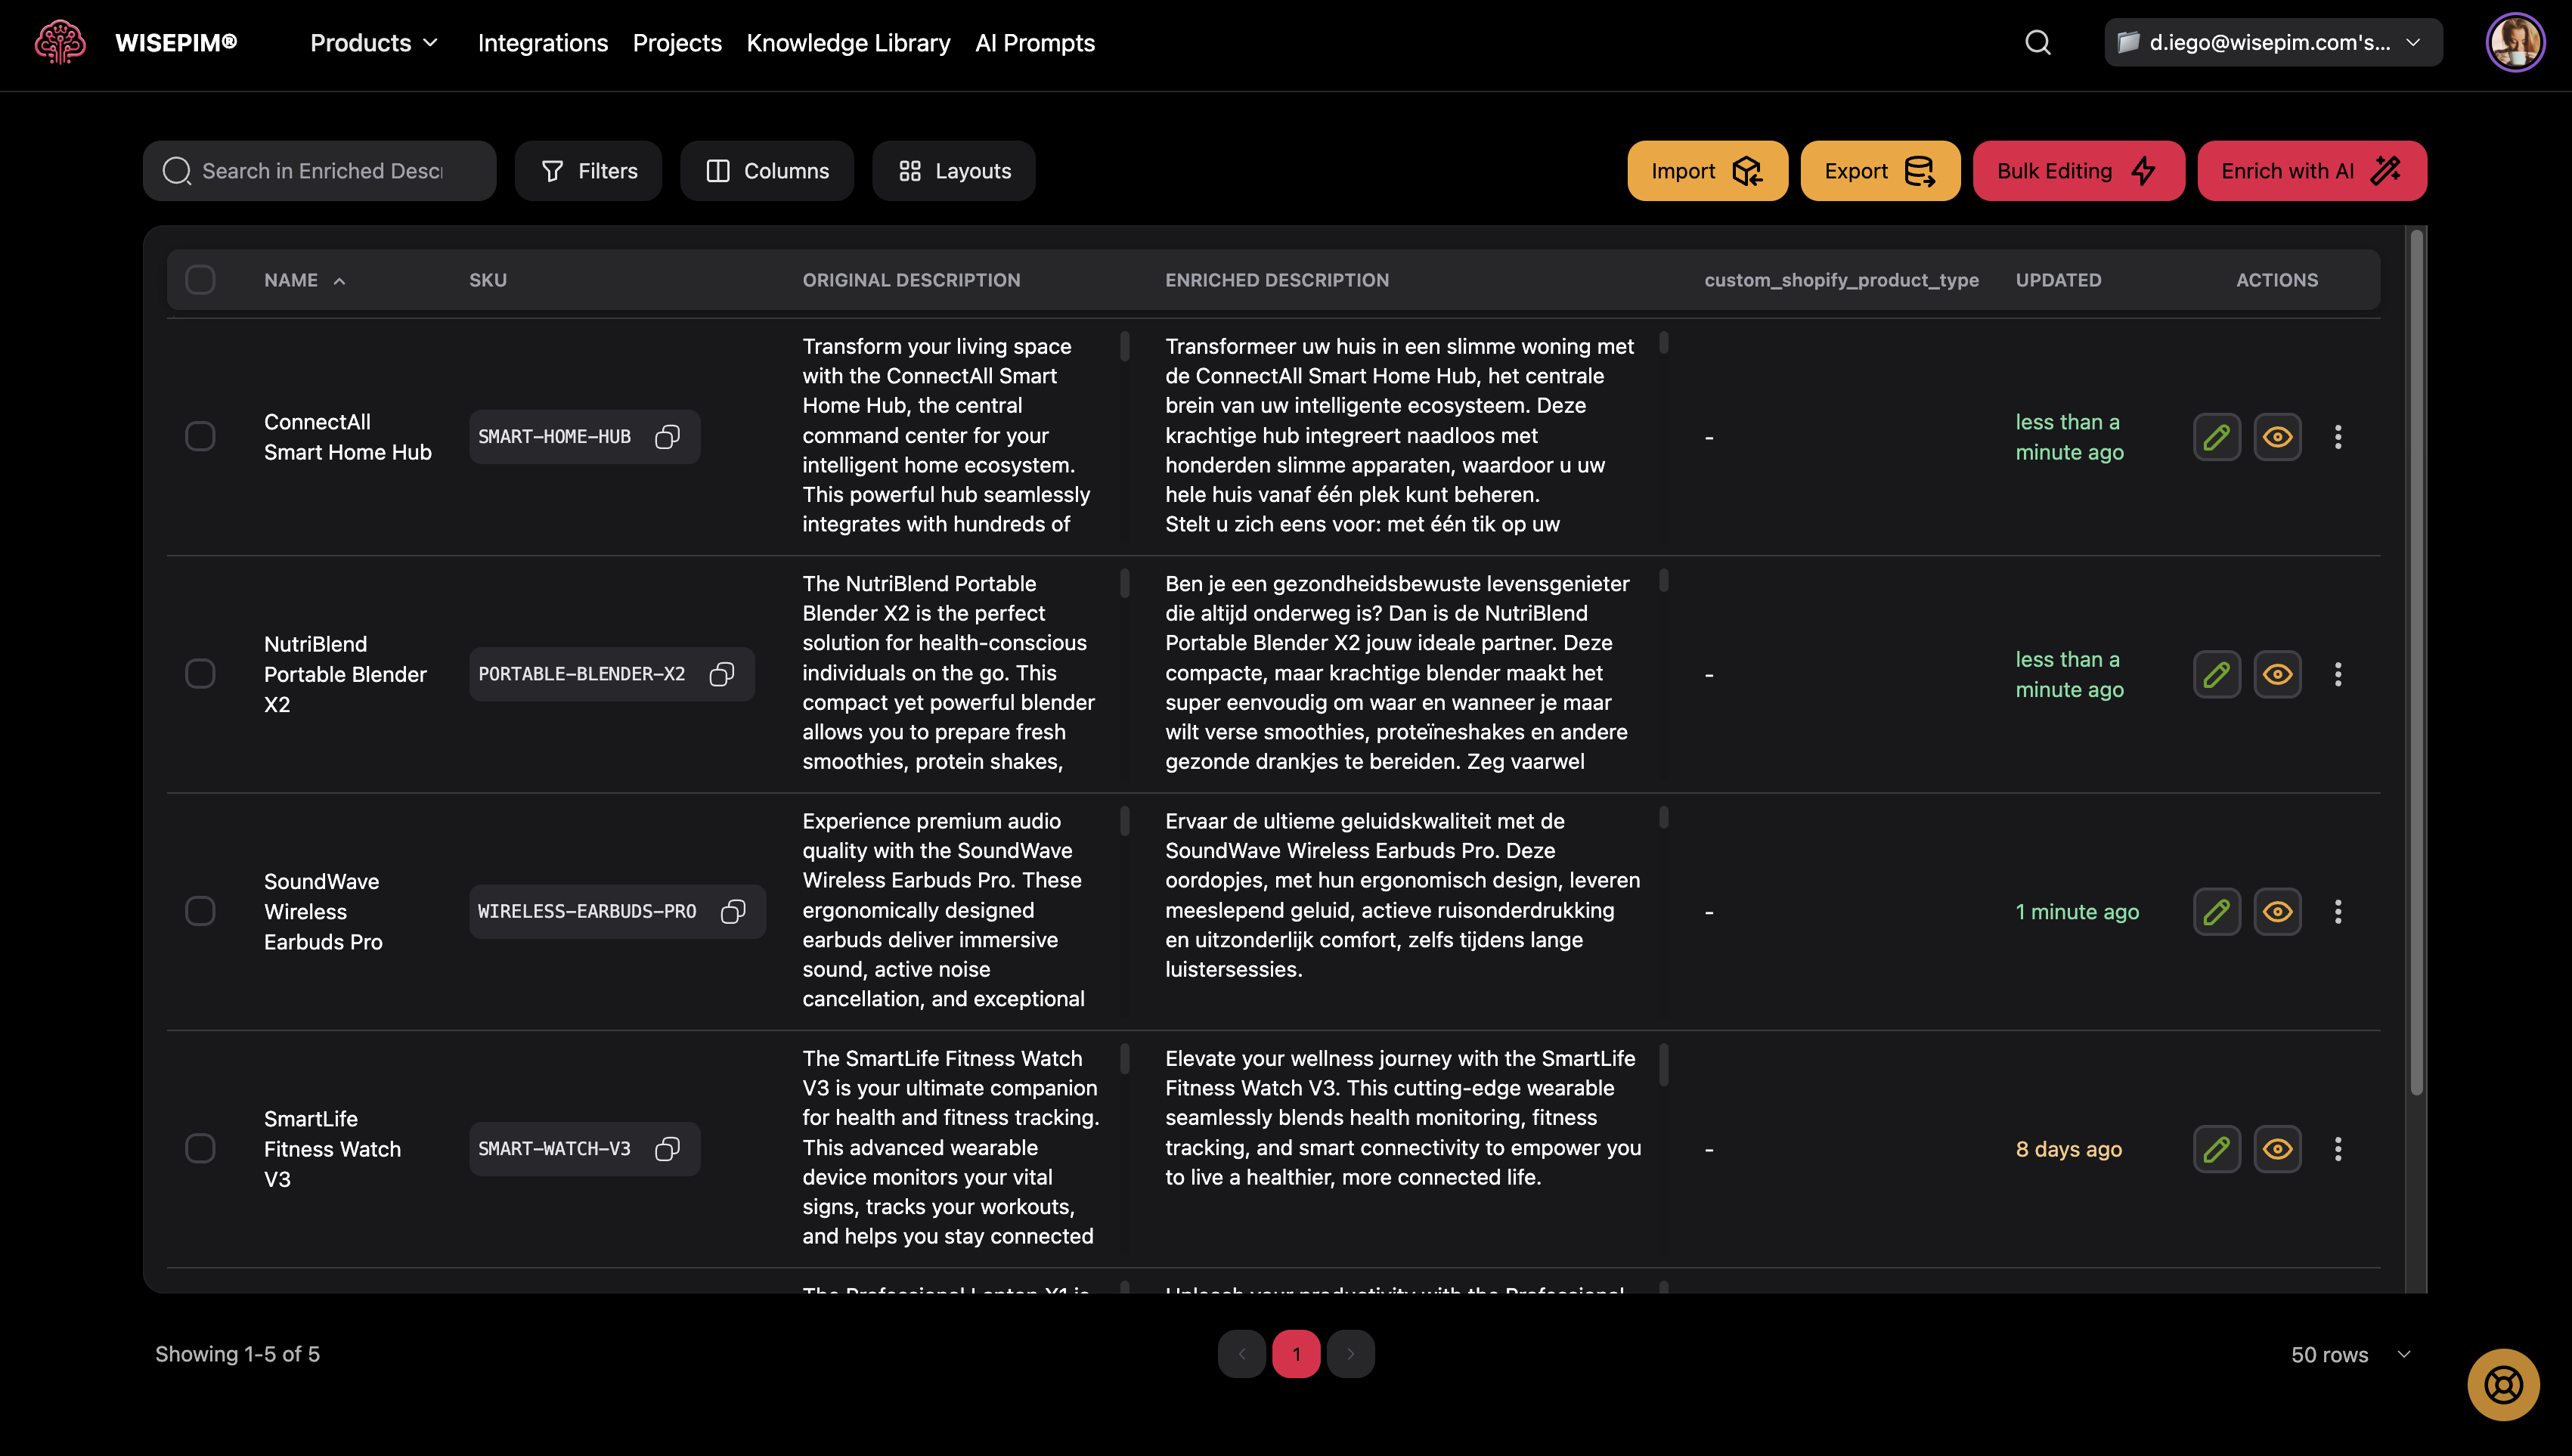Open the help lifebuoy widget
The width and height of the screenshot is (2572, 1456).
point(2503,1384)
